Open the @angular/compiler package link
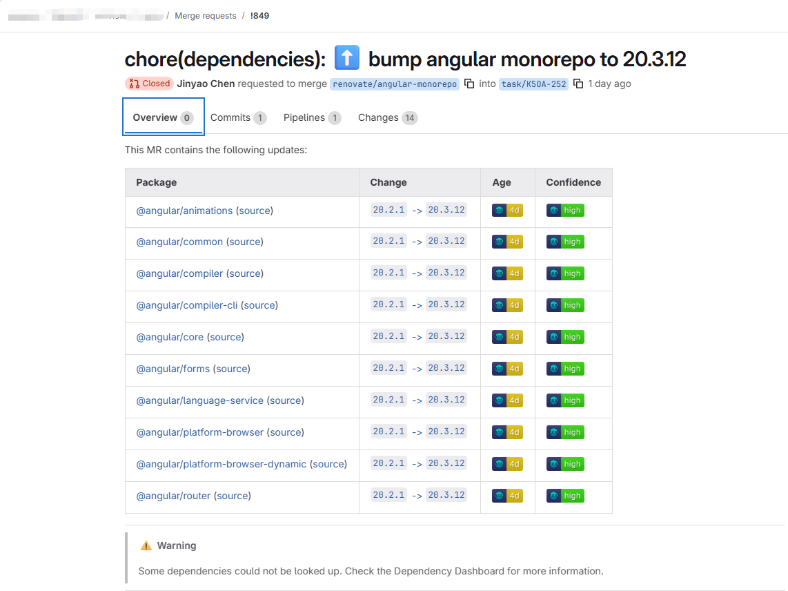Image resolution: width=788 pixels, height=591 pixels. click(x=179, y=273)
